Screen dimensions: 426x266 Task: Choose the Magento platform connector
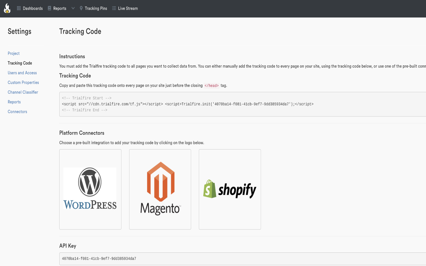tap(160, 189)
